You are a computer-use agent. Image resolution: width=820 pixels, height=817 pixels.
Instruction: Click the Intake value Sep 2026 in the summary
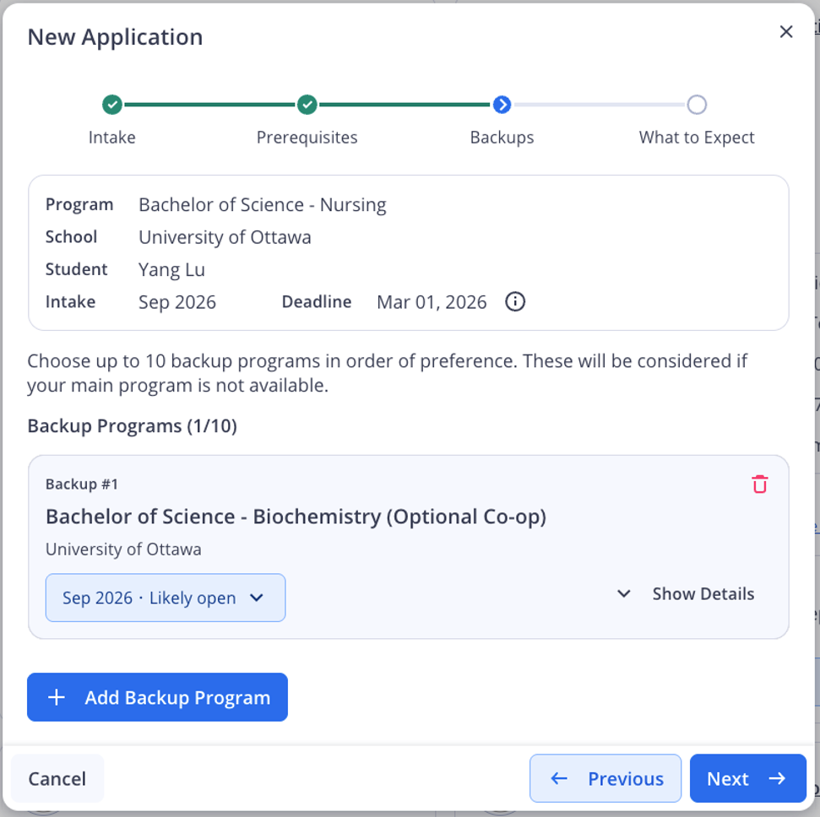pyautogui.click(x=177, y=301)
